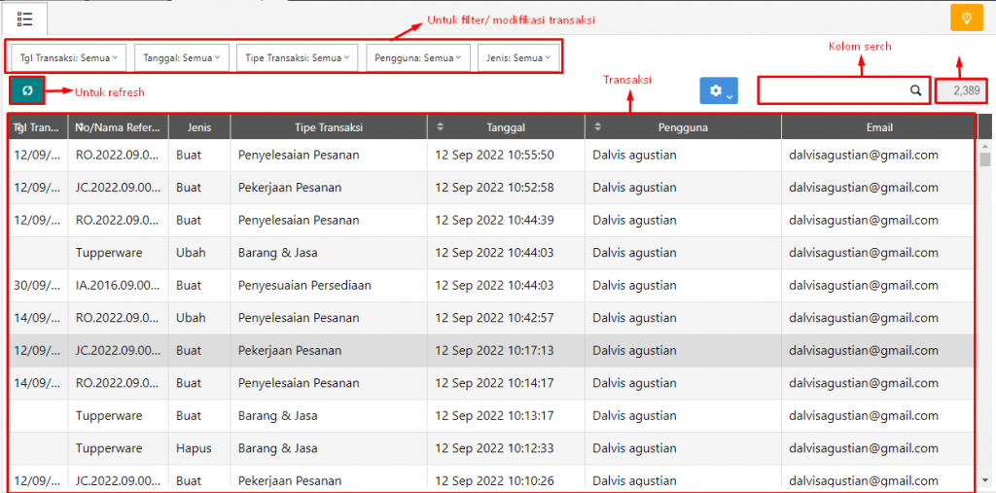
Task: Click the magnifier search icon
Action: (x=915, y=90)
